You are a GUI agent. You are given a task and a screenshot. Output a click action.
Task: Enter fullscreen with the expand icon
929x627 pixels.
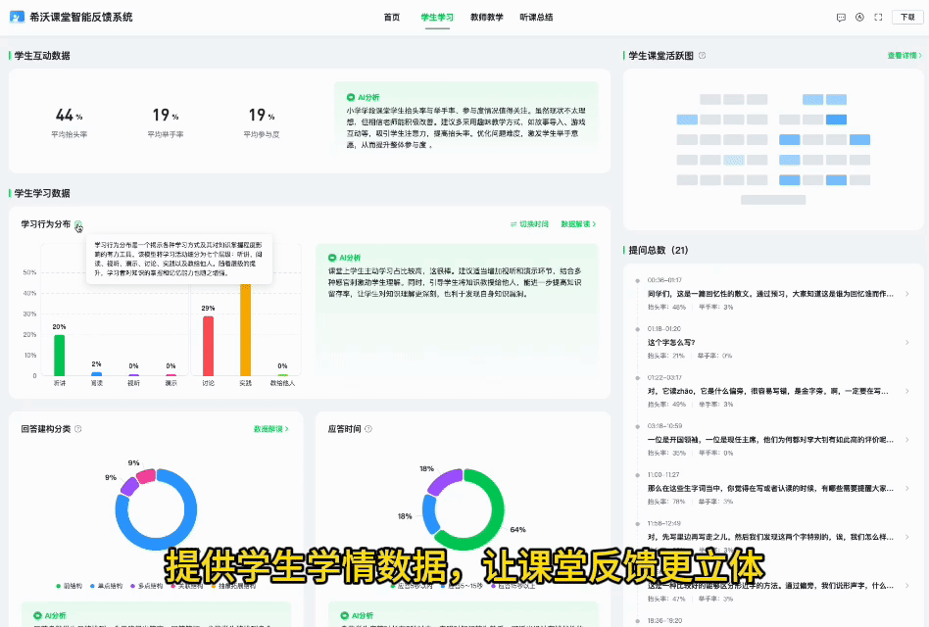click(x=878, y=18)
